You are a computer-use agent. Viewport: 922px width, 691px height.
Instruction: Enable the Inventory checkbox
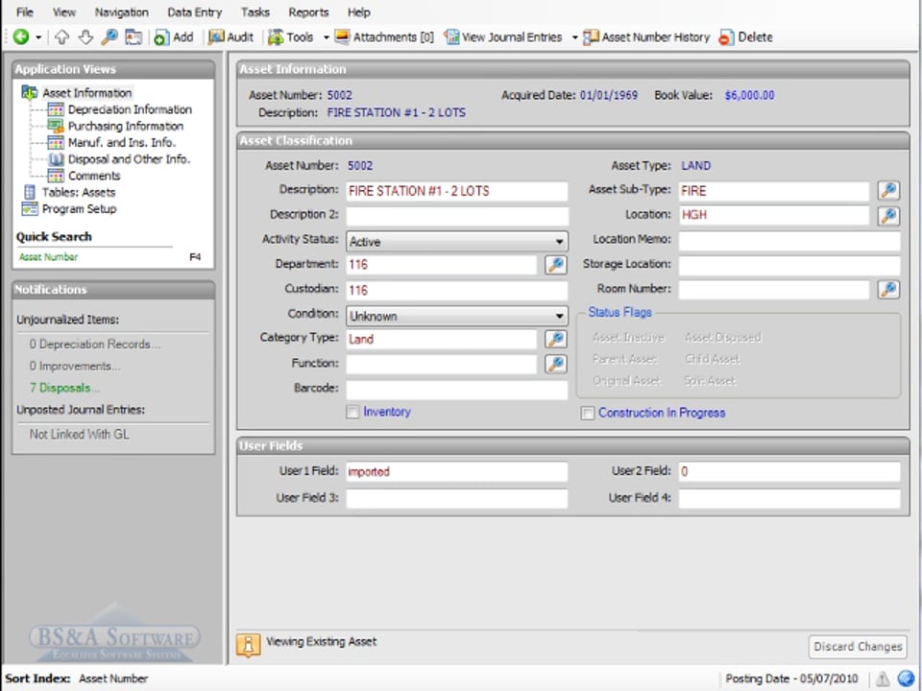coord(352,413)
